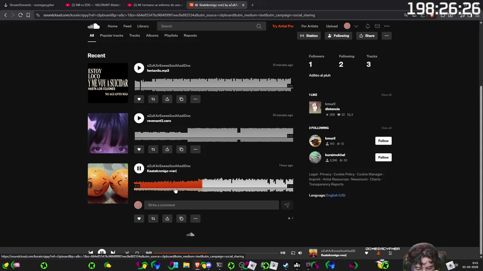Click the user avatar in the header
Viewport: 483px width, 271px height.
pos(347,26)
